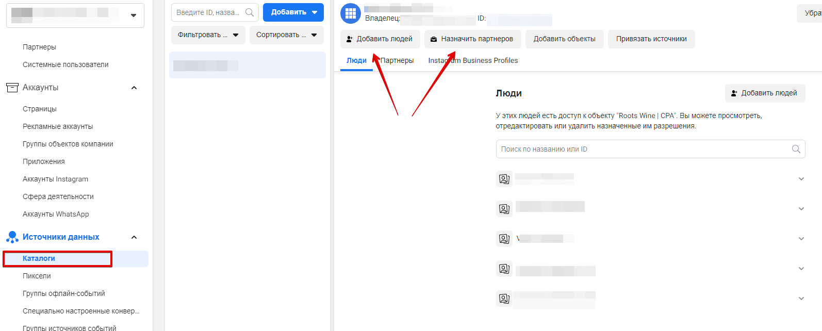Image resolution: width=822 pixels, height=331 pixels.
Task: Click the Аккаунты section icon
Action: point(12,88)
